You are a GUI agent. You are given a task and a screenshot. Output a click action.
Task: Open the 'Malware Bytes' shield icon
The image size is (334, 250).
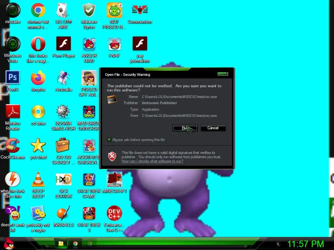point(89,10)
